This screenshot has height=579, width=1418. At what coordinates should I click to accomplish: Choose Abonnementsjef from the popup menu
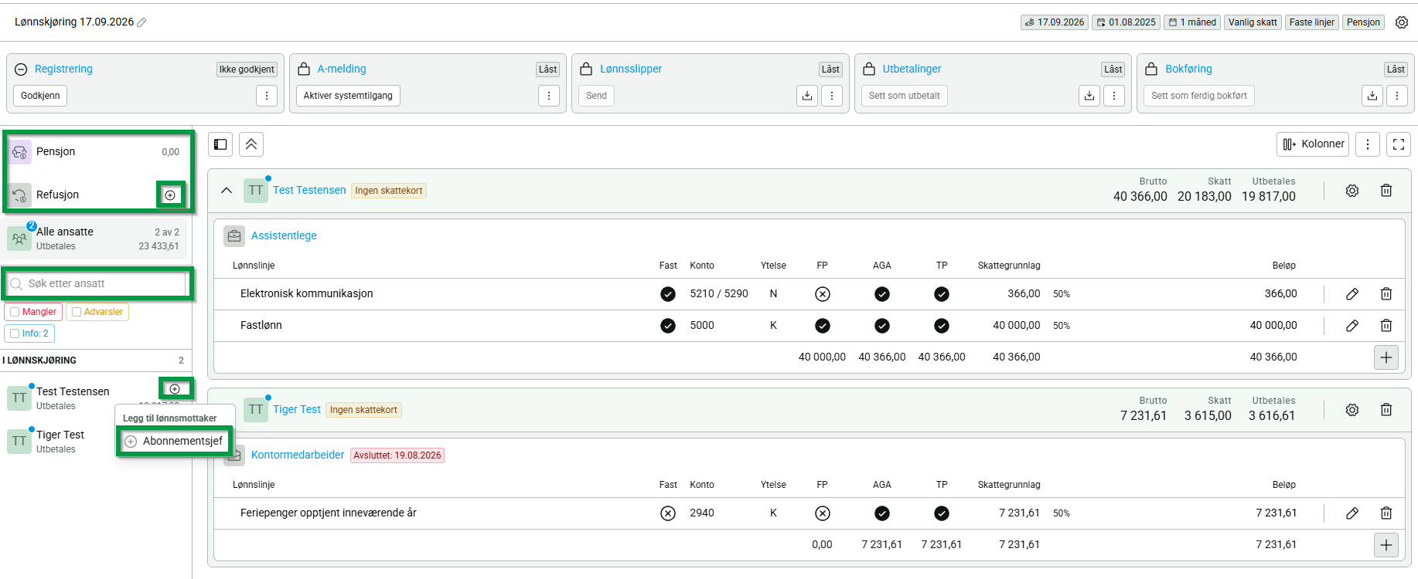tap(175, 442)
